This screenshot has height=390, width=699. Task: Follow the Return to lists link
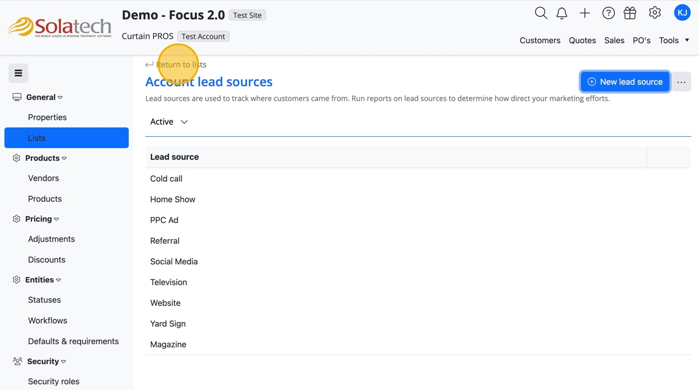point(181,65)
